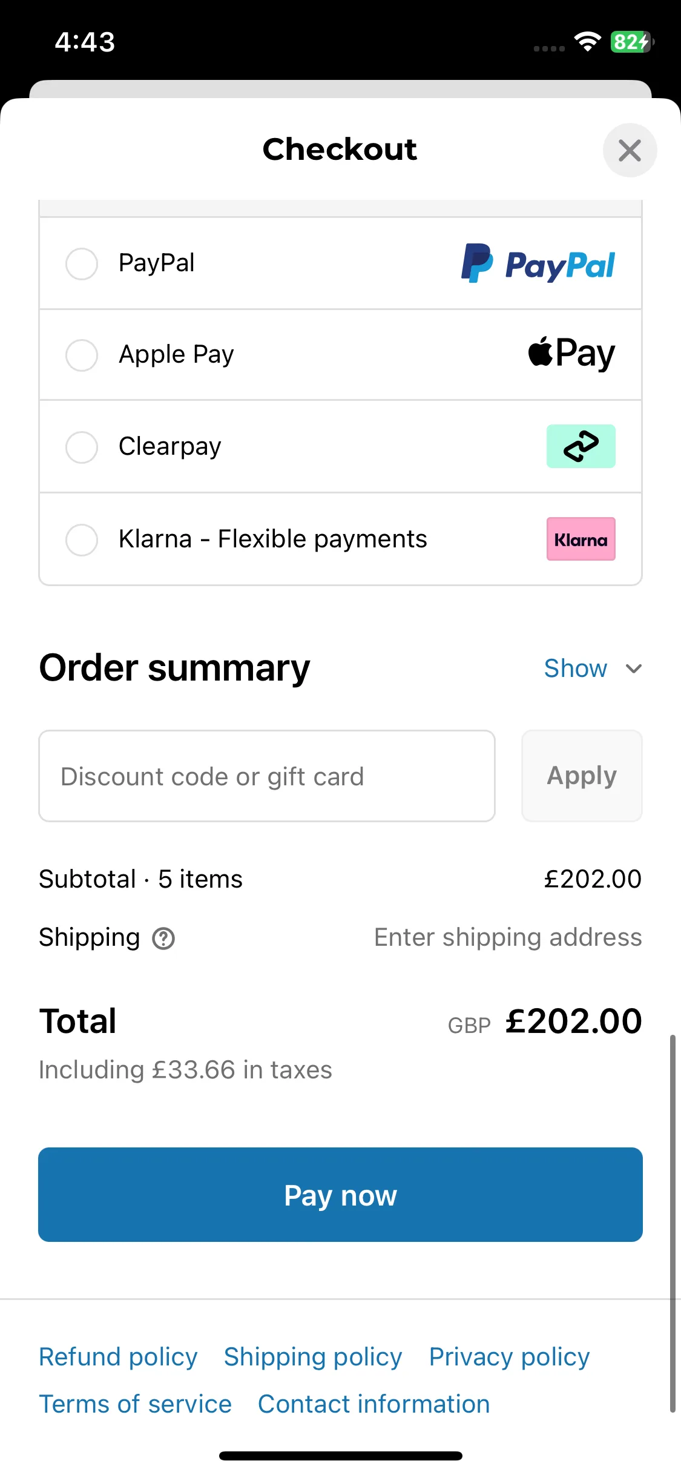
Task: Click the pink Klarna logo badge
Action: coord(581,539)
